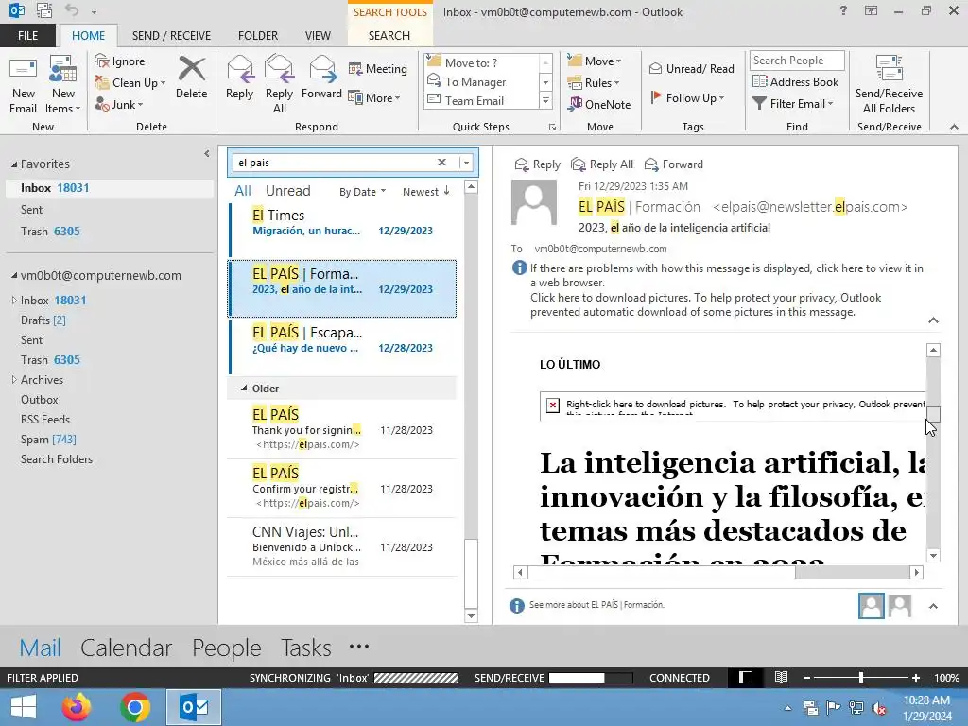968x726 pixels.
Task: Collapse the Favorites section
Action: pos(14,164)
